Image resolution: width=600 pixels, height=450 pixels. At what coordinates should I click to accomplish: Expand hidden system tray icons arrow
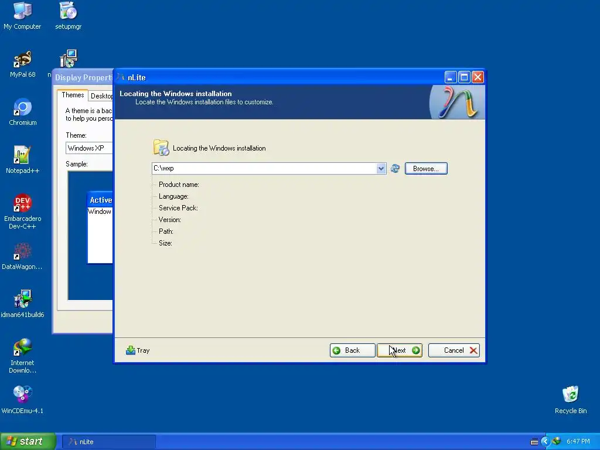[x=546, y=442]
